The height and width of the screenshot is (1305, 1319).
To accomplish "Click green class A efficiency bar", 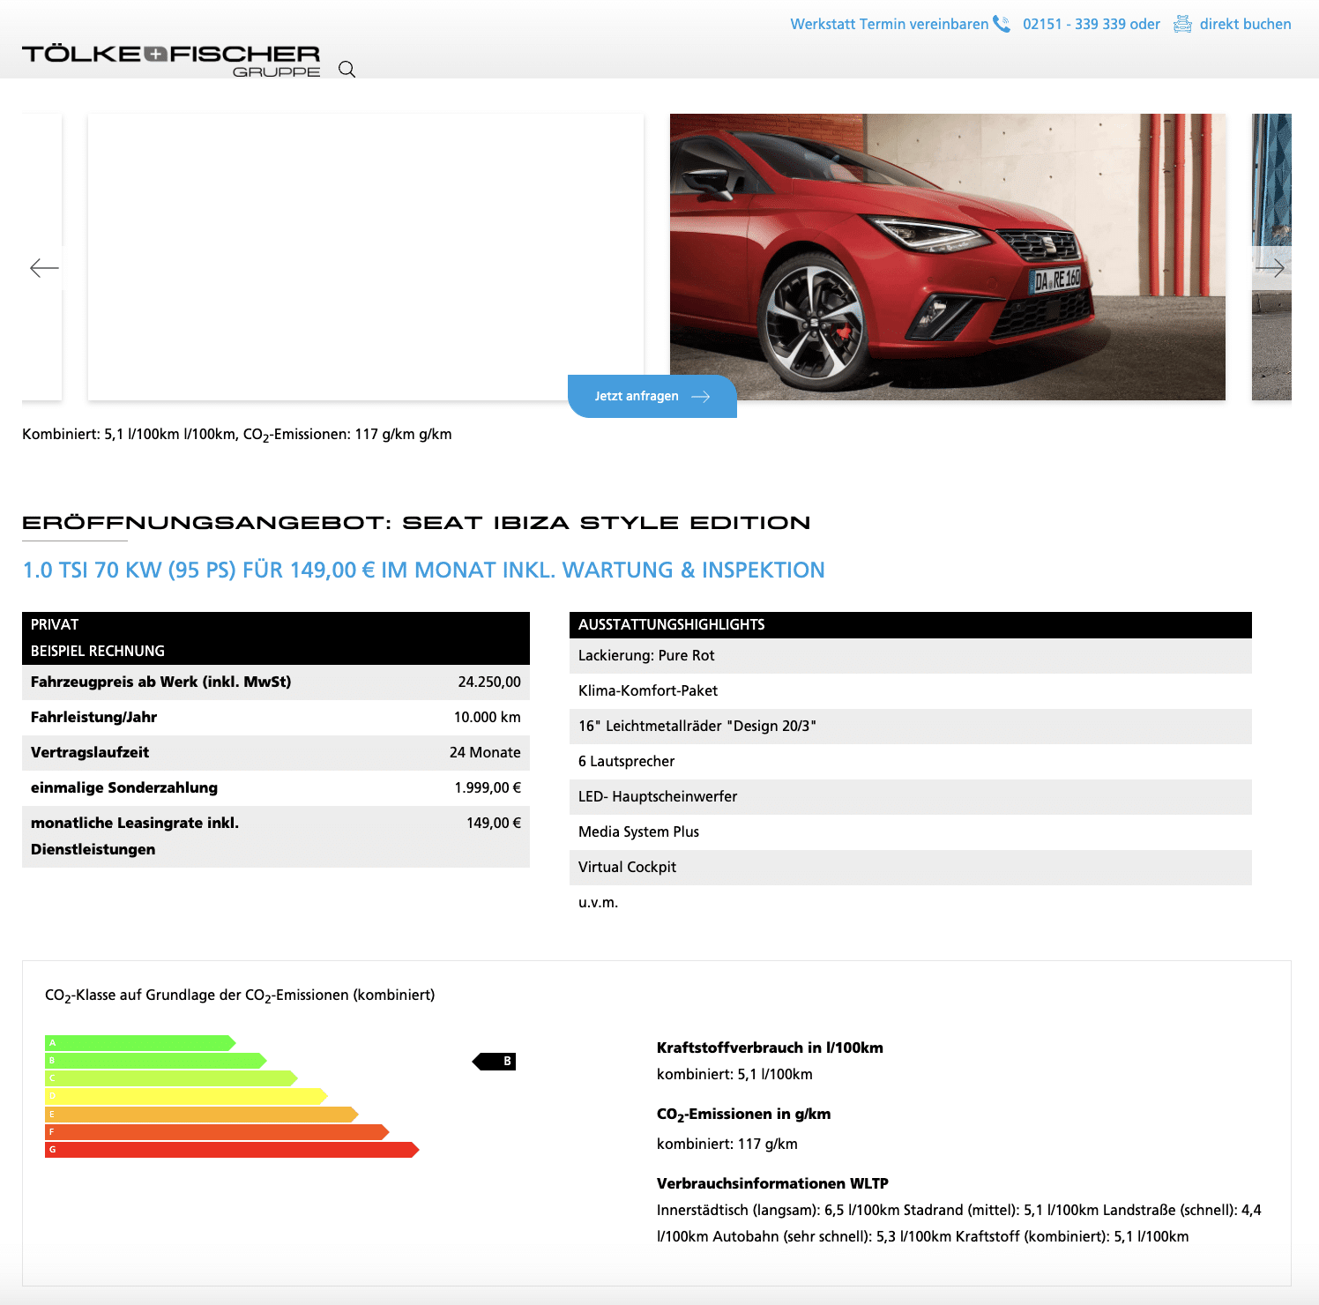I will [x=140, y=1043].
